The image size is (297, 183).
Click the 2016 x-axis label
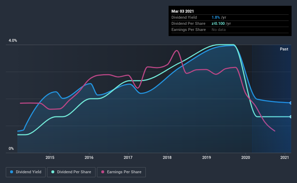[x=89, y=157]
